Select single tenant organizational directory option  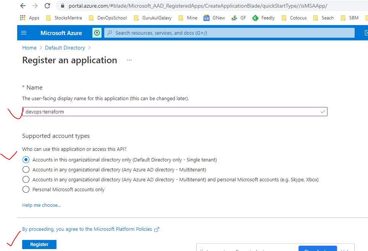pyautogui.click(x=26, y=160)
